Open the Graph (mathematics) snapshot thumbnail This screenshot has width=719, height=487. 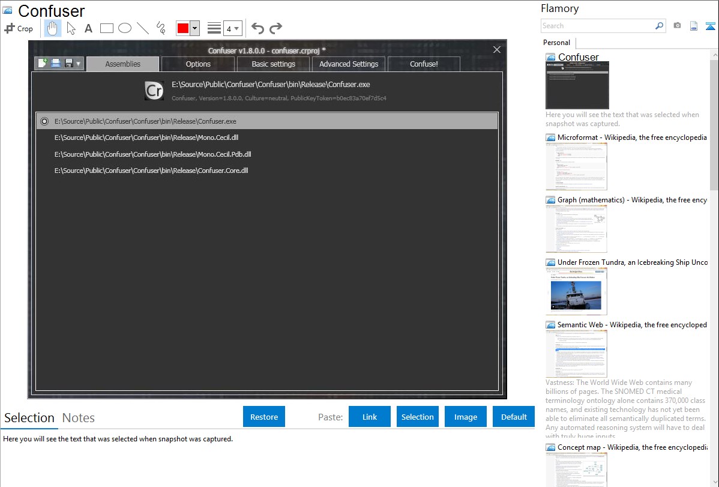pos(576,229)
